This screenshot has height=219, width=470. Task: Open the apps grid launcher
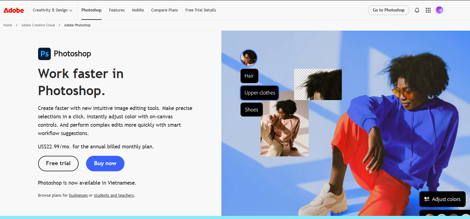[x=428, y=10]
